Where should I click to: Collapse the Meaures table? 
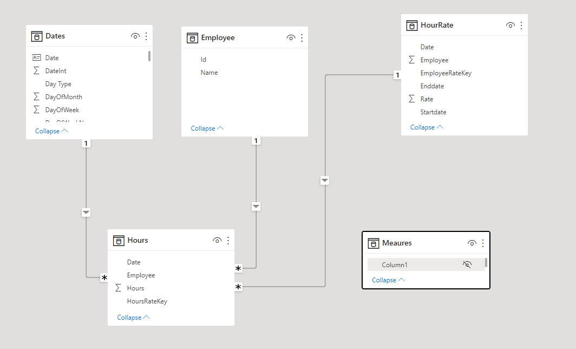click(388, 280)
